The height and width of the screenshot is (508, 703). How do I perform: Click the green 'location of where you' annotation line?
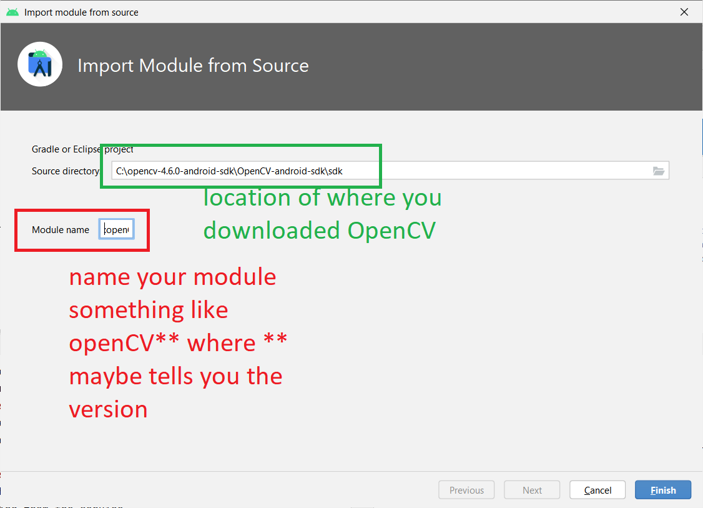coord(322,198)
